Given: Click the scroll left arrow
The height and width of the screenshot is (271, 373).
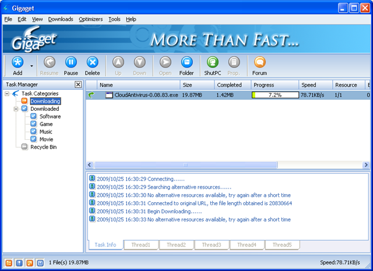Looking at the screenshot, I should 89,165.
